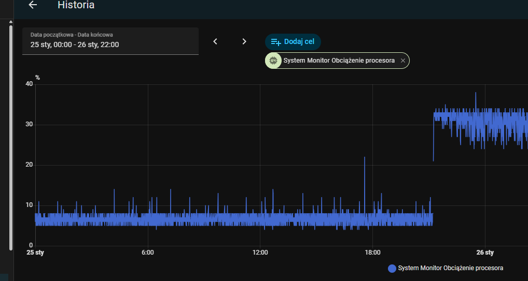The image size is (528, 281).
Task: Click the 6:00 time axis label
Action: pyautogui.click(x=148, y=253)
